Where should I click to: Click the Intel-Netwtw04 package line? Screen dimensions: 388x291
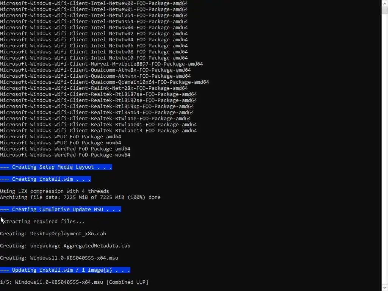point(94,39)
